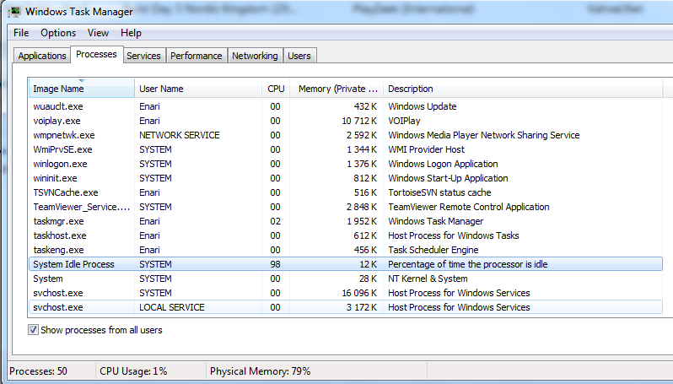Select the taskmgr.exe process row
This screenshot has height=384, width=673.
click(x=346, y=221)
